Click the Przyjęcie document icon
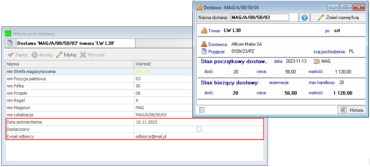370x167 pixels. pyautogui.click(x=203, y=51)
